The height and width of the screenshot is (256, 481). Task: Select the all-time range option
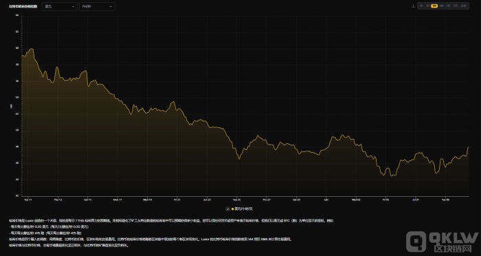[x=463, y=6]
